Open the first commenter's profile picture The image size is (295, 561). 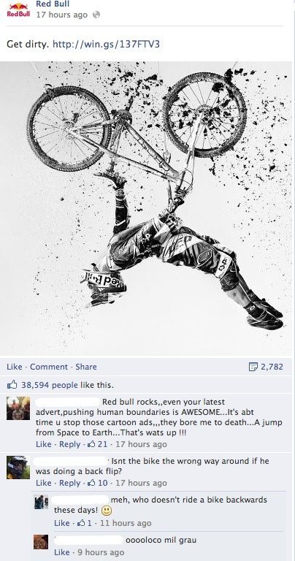tap(18, 408)
